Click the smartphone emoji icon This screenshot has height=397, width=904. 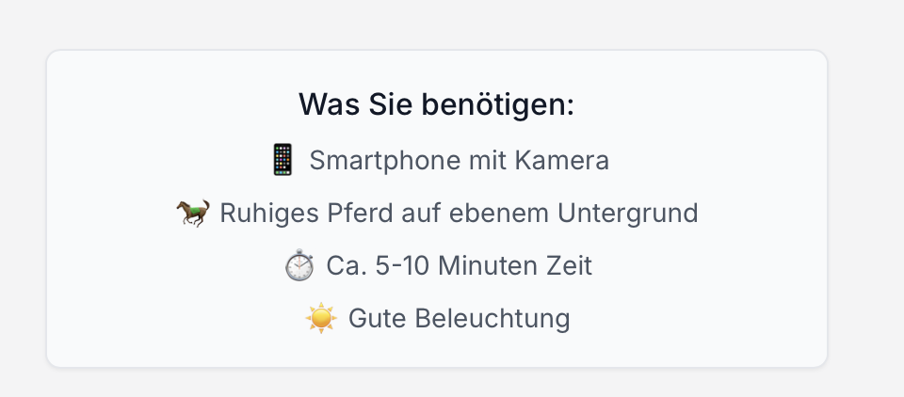coord(282,160)
